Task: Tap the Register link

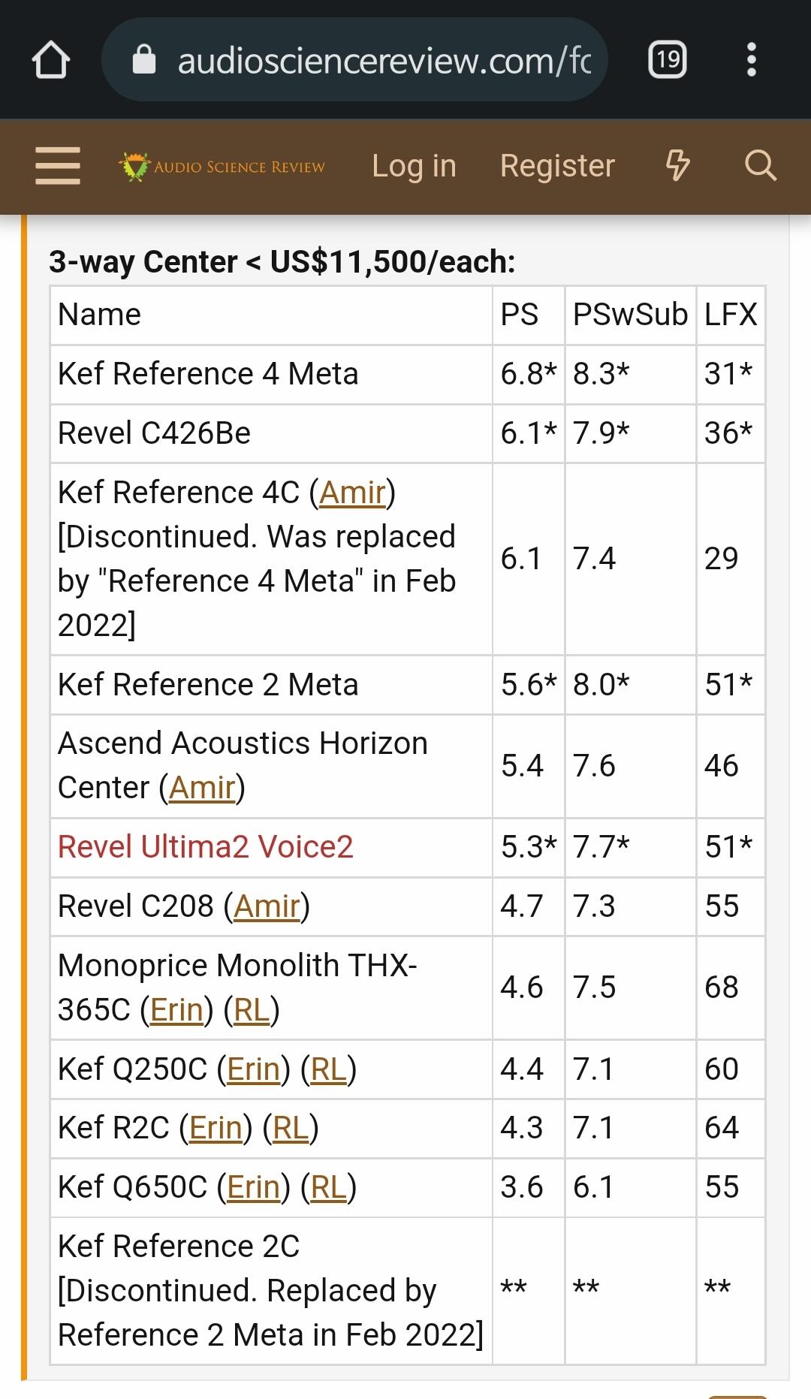Action: point(557,166)
